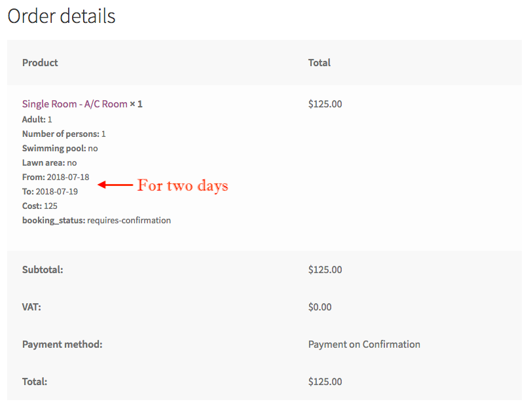Click the Cost: 125 line

point(40,206)
